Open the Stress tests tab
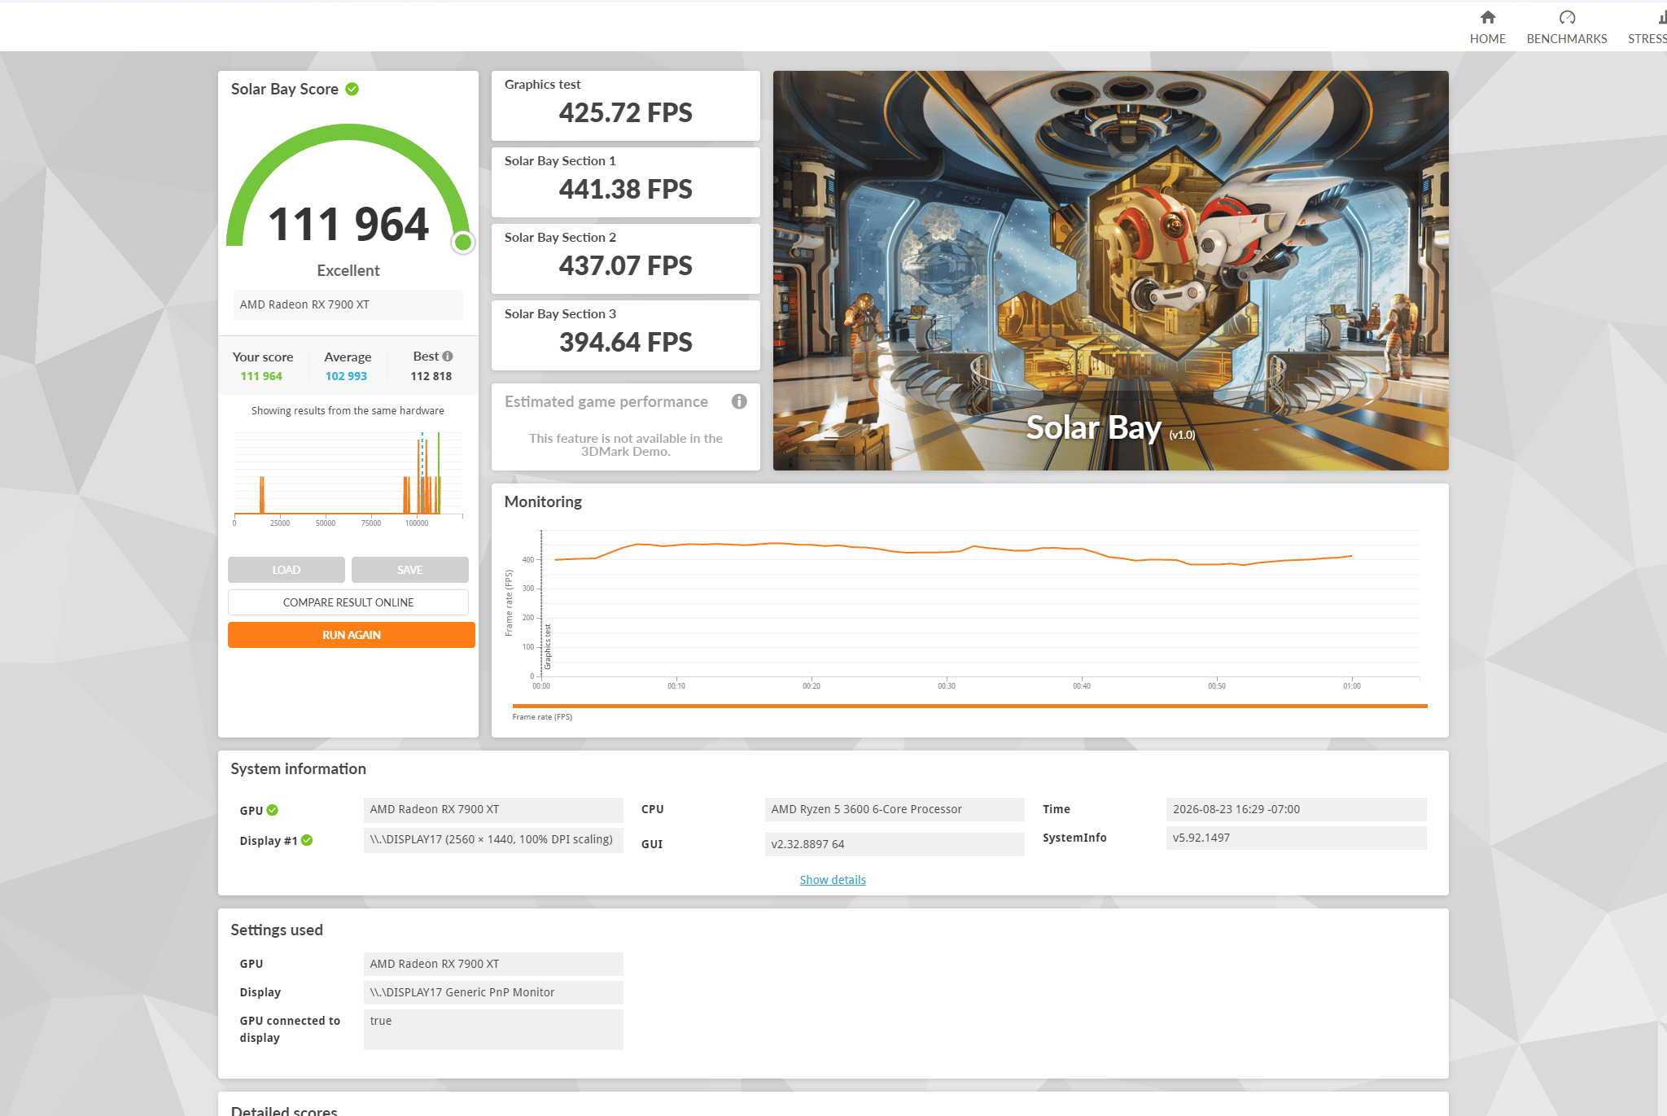This screenshot has width=1667, height=1116. pyautogui.click(x=1647, y=27)
